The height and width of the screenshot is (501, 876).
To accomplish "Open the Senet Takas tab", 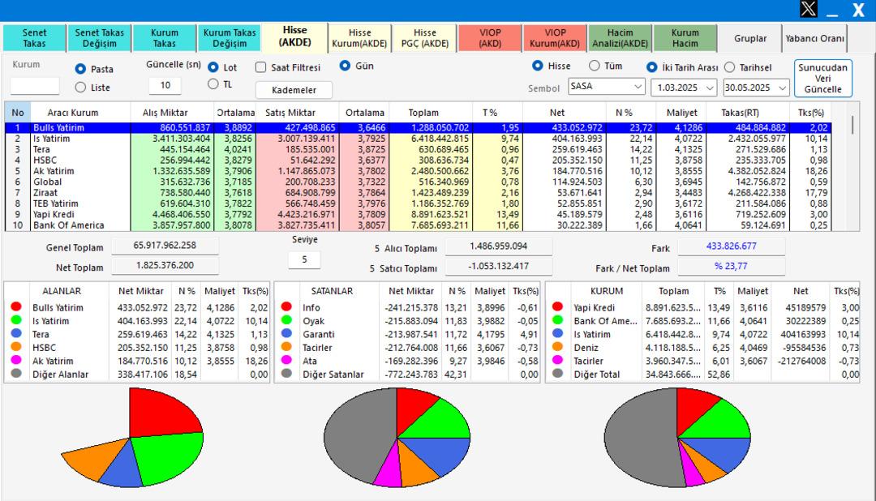I will 34,38.
